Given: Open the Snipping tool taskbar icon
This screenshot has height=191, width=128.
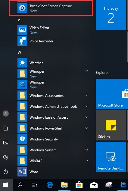Looking at the screenshot, I should (x=109, y=185).
